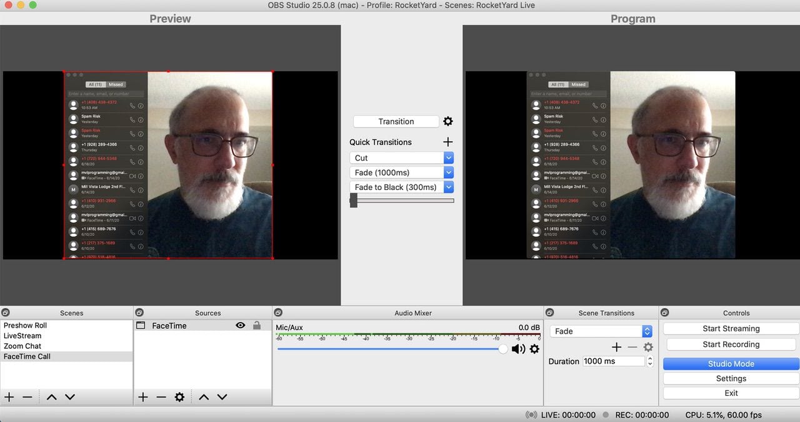Image resolution: width=800 pixels, height=422 pixels.
Task: Remove selected source with minus icon
Action: [x=161, y=397]
